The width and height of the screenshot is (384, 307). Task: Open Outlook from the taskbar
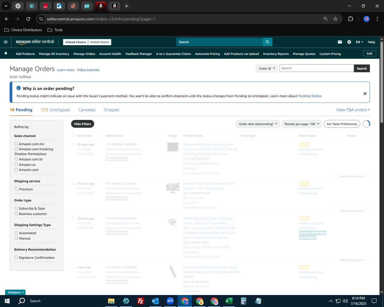point(155,301)
